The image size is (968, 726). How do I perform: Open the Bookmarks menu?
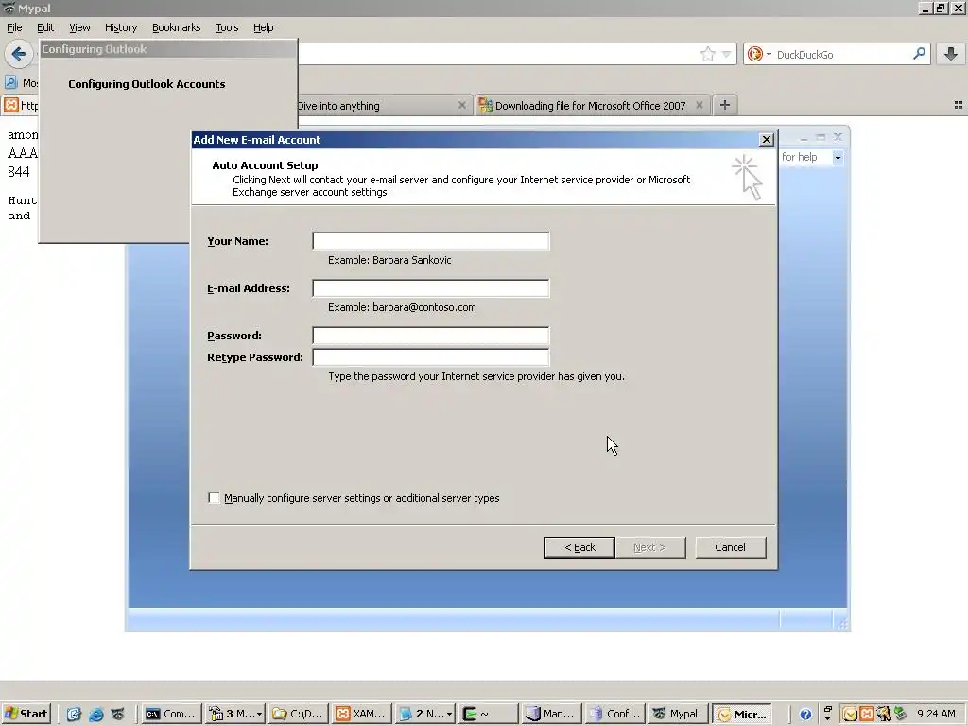click(x=177, y=27)
